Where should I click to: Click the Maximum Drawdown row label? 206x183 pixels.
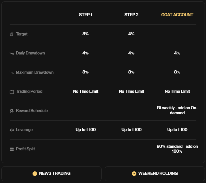35,72
